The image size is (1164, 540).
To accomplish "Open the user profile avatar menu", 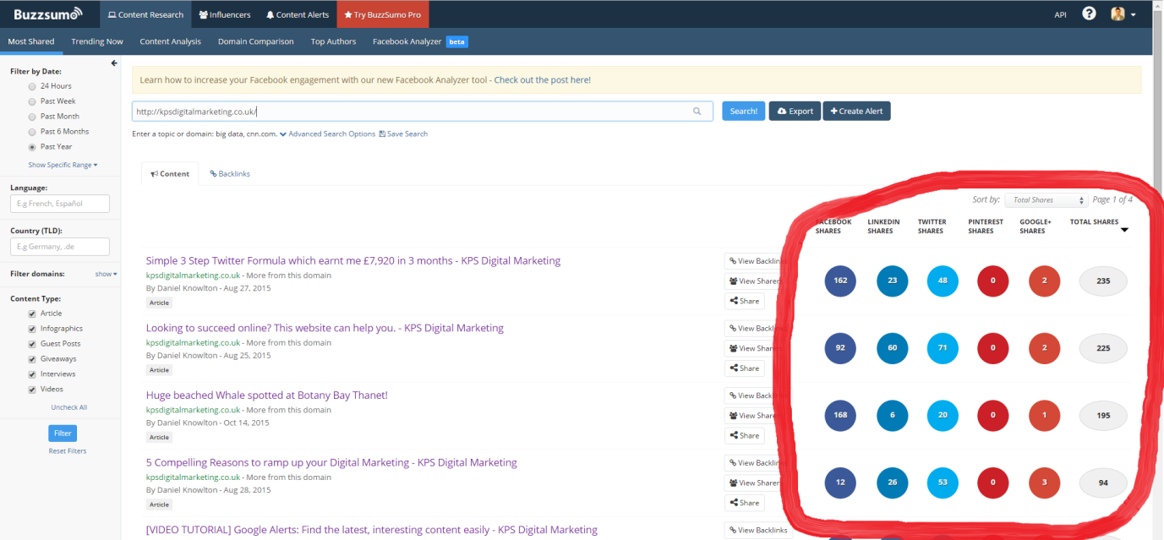I will pos(1122,14).
